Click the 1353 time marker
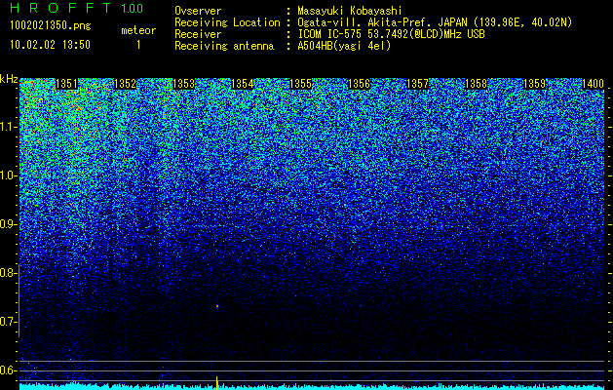Viewport: 613px width, 390px height. (184, 84)
